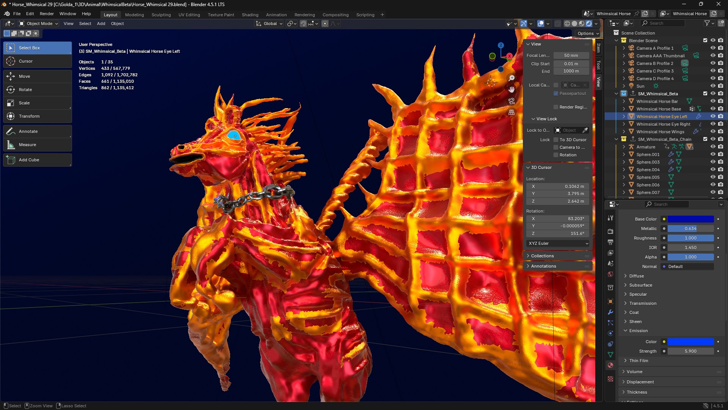Click the Emission Color blue swatch
Screen dimensions: 728x410
coord(690,342)
